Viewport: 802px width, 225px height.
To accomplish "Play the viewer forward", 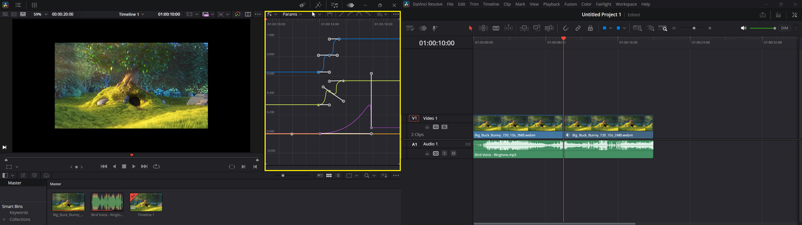I will pos(134,166).
